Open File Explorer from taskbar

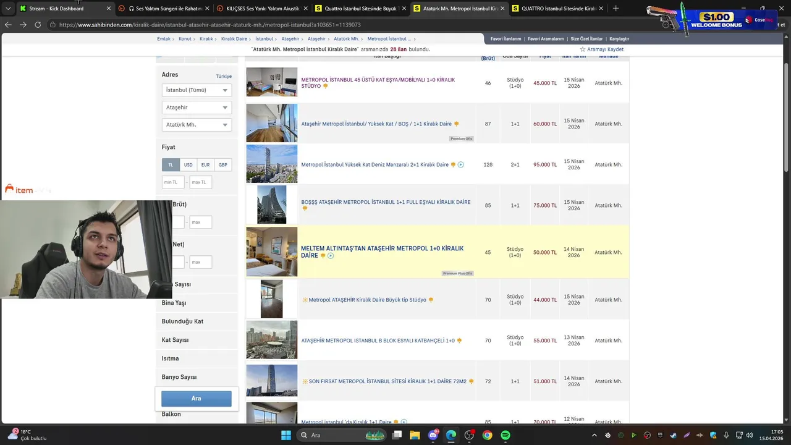[x=415, y=435]
